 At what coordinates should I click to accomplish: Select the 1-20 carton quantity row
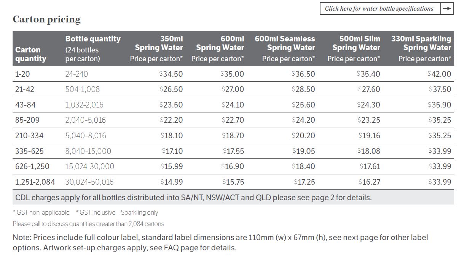coord(22,74)
